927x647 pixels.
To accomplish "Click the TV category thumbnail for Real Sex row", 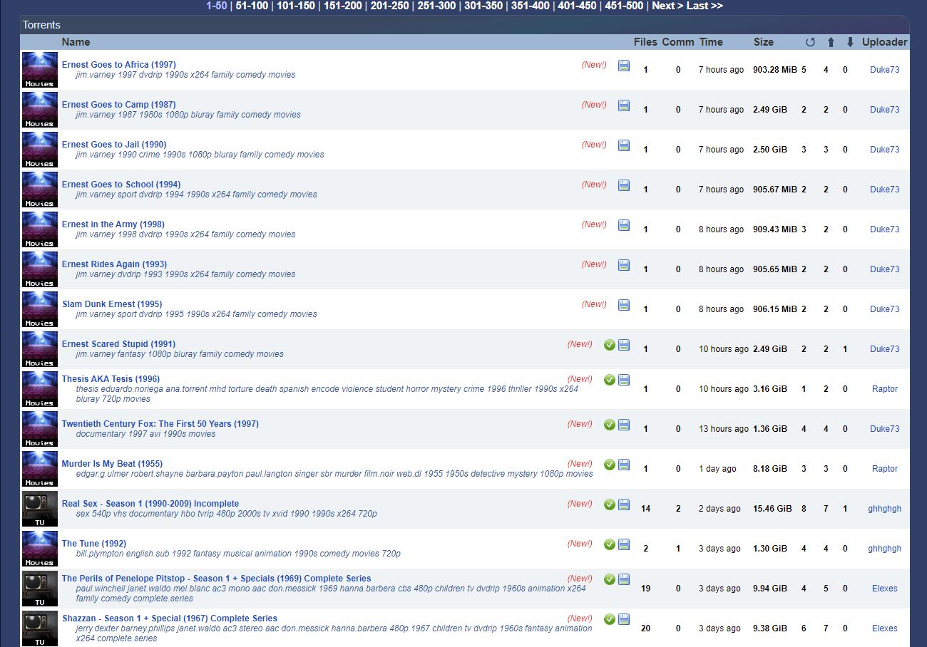I will click(x=40, y=509).
